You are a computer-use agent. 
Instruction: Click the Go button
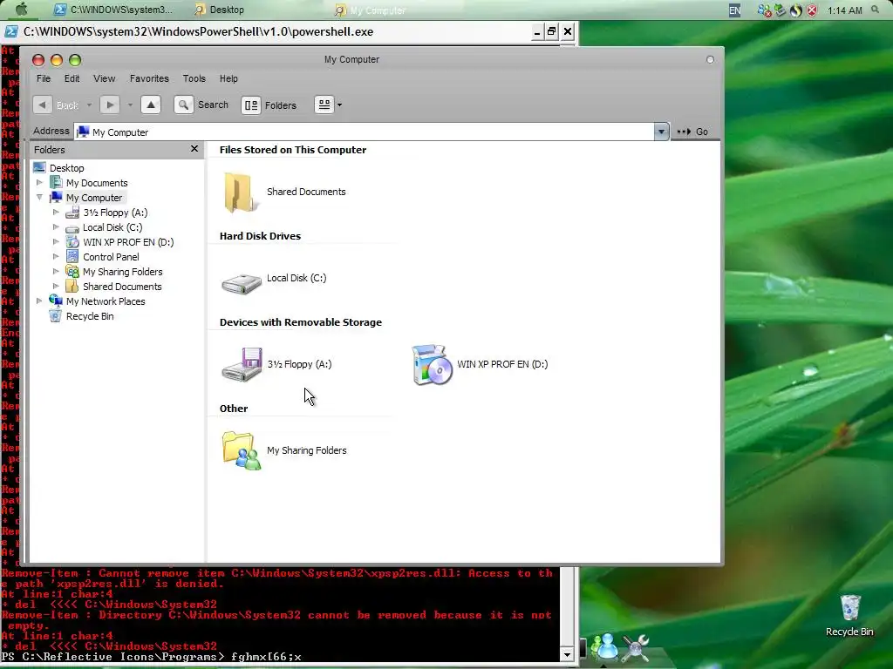tap(693, 132)
